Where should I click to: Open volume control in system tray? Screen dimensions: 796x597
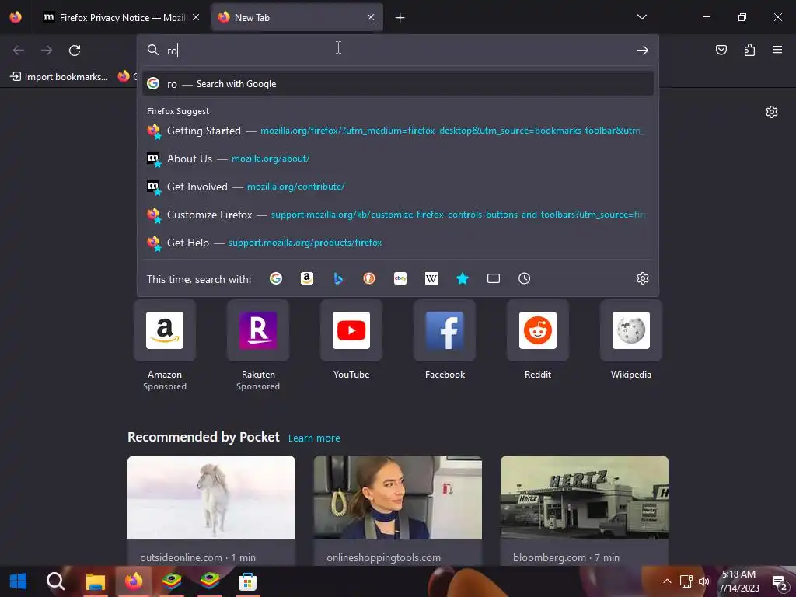tap(703, 581)
